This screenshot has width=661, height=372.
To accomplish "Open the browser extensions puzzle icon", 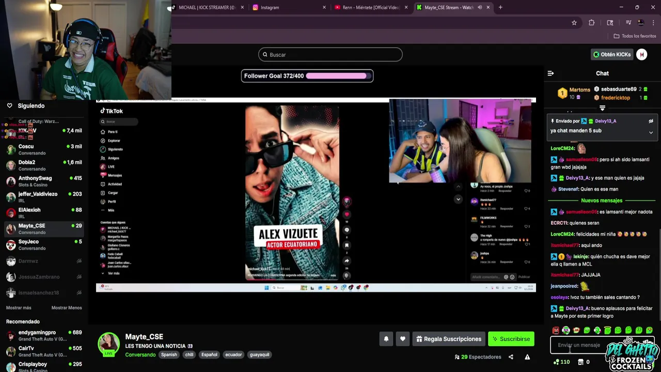I will pos(592,23).
